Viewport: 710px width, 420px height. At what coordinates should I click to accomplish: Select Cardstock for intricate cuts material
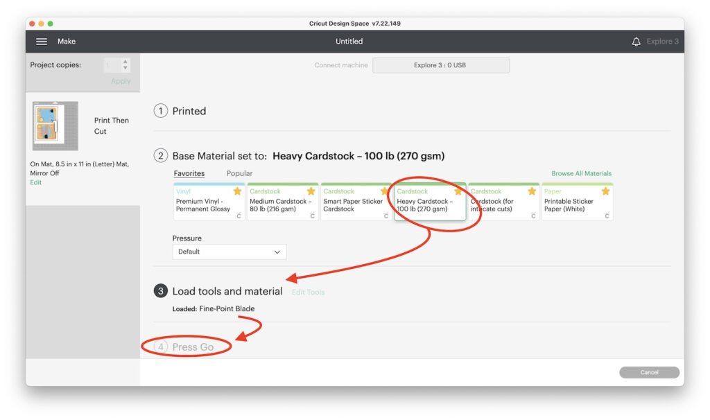503,202
